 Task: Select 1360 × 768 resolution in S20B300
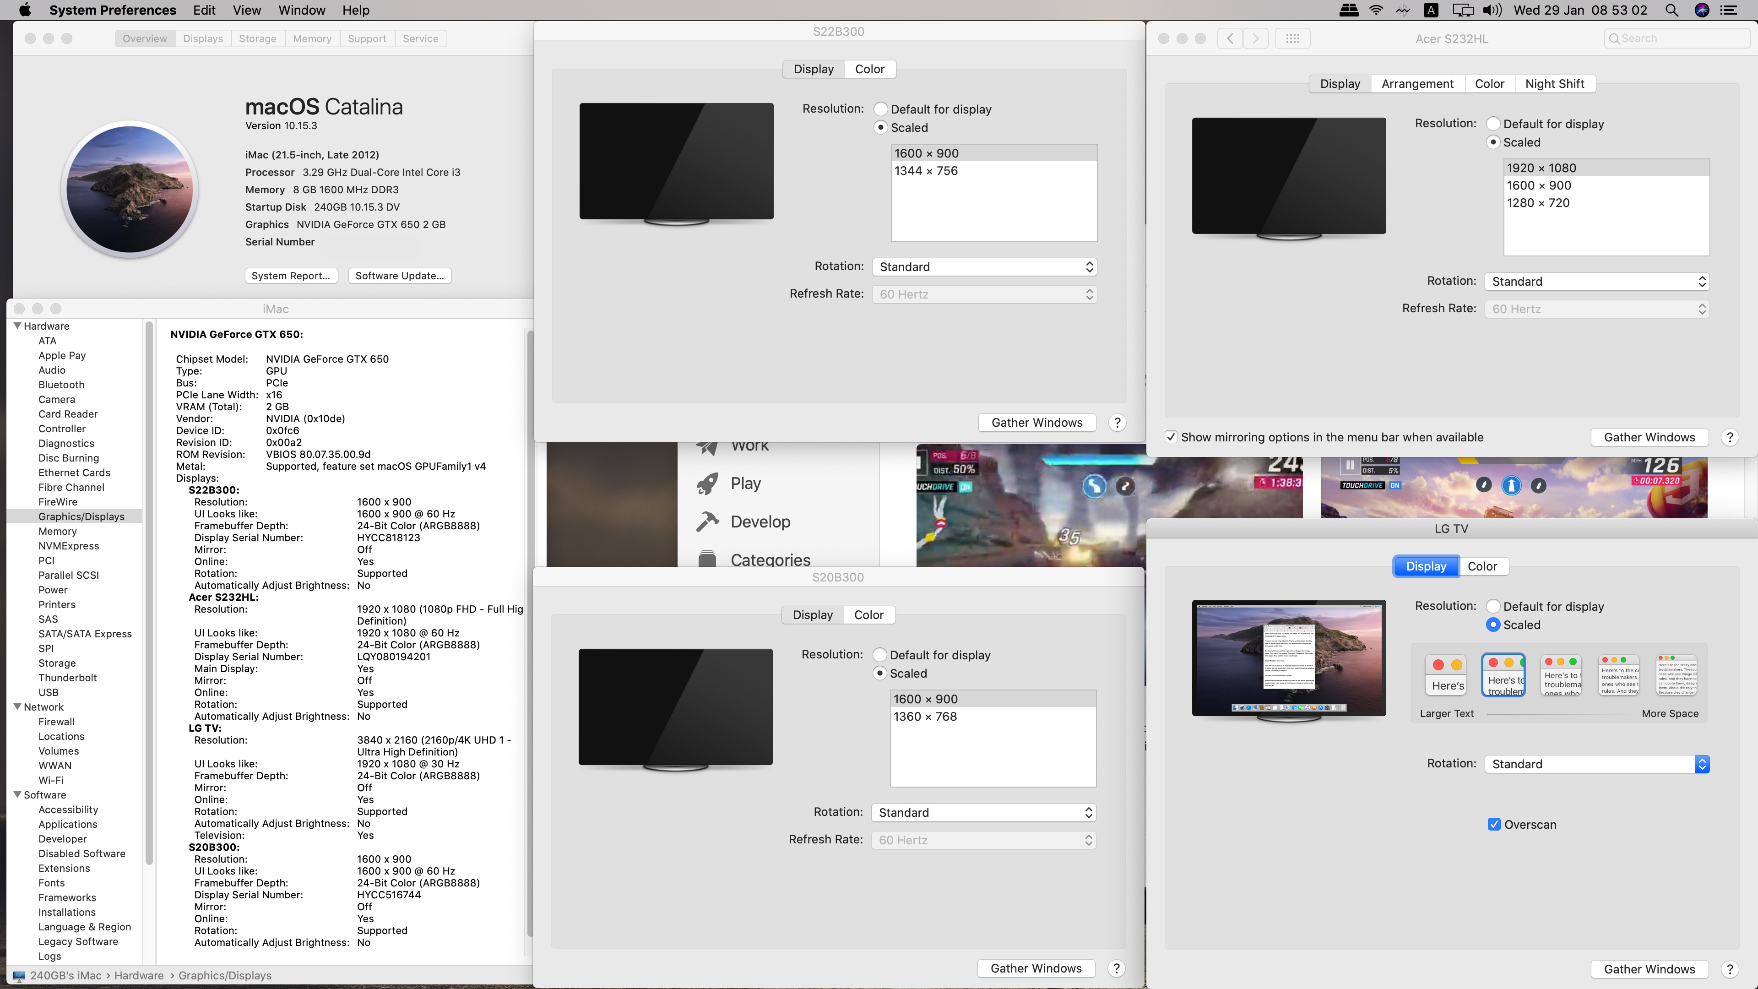tap(993, 717)
